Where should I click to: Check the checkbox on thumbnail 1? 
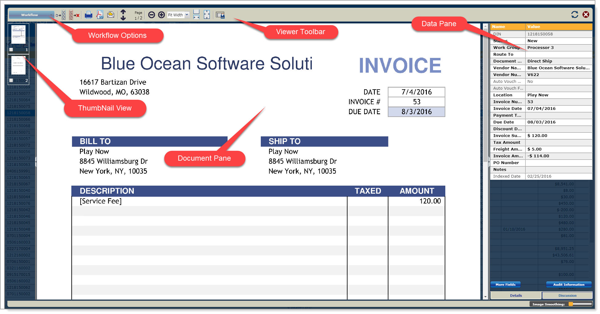11,50
